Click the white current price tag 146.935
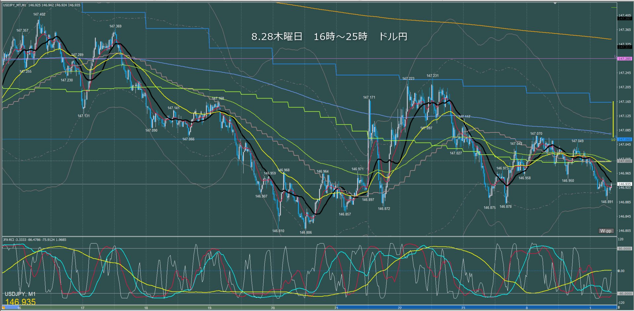 pos(624,184)
